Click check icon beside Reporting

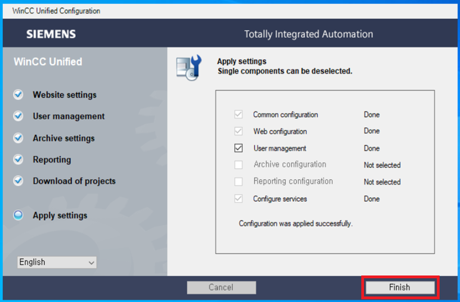click(x=18, y=159)
